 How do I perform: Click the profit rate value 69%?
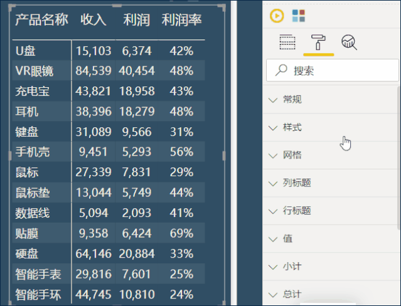coord(181,233)
